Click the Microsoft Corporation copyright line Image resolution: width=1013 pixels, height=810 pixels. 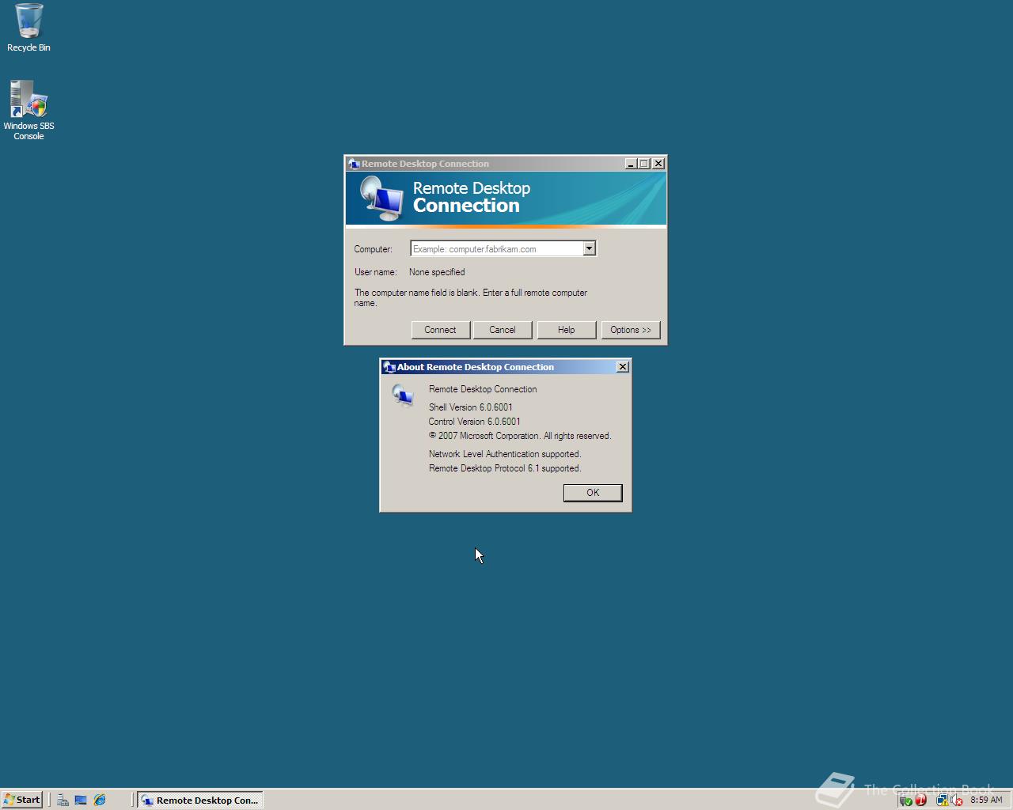tap(520, 436)
